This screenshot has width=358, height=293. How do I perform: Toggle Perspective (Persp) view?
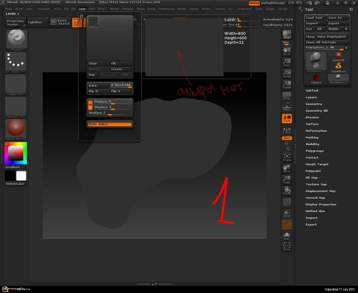pyautogui.click(x=287, y=96)
